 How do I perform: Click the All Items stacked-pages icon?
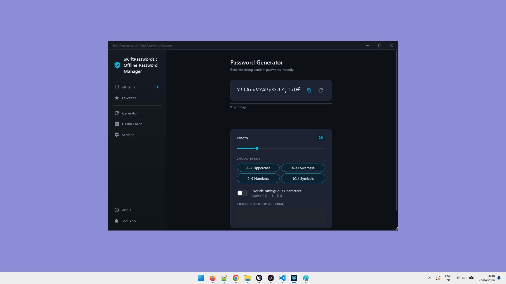pos(117,87)
